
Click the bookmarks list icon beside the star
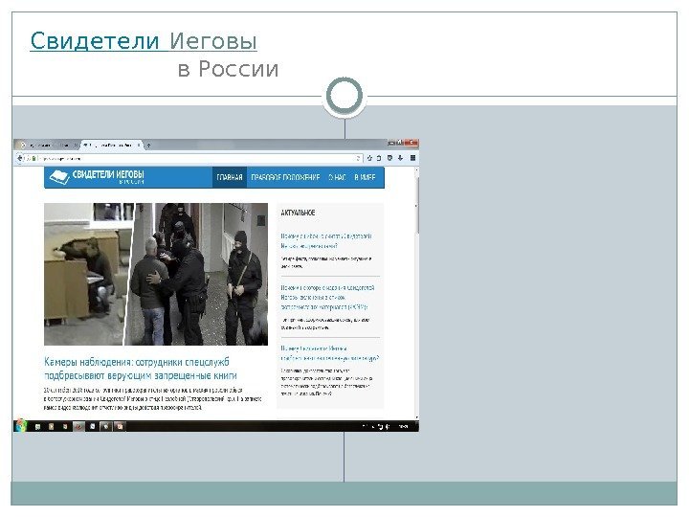coord(379,158)
